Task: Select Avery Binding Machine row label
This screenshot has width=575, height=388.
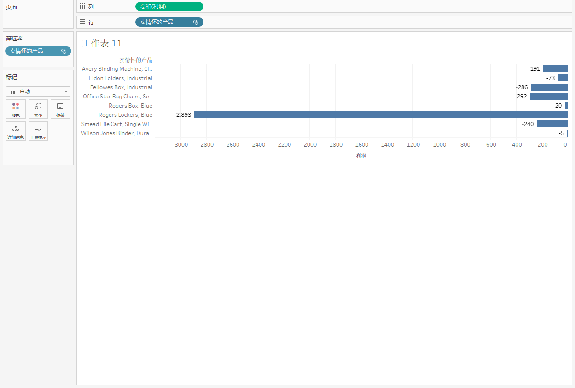Action: tap(117, 69)
